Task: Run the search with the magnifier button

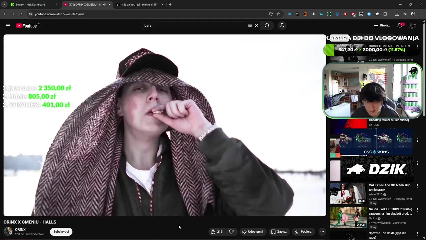Action: tap(267, 26)
